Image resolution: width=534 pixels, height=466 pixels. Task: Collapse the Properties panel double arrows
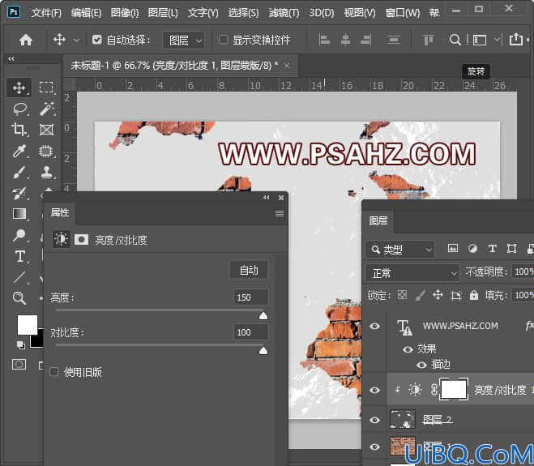tap(267, 198)
